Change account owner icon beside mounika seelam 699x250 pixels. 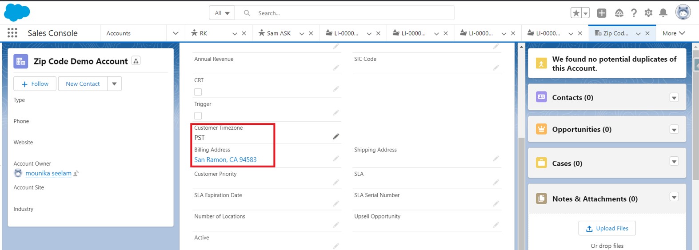[x=76, y=173]
